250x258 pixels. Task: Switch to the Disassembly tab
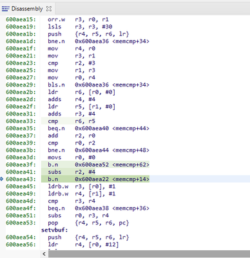click(27, 8)
